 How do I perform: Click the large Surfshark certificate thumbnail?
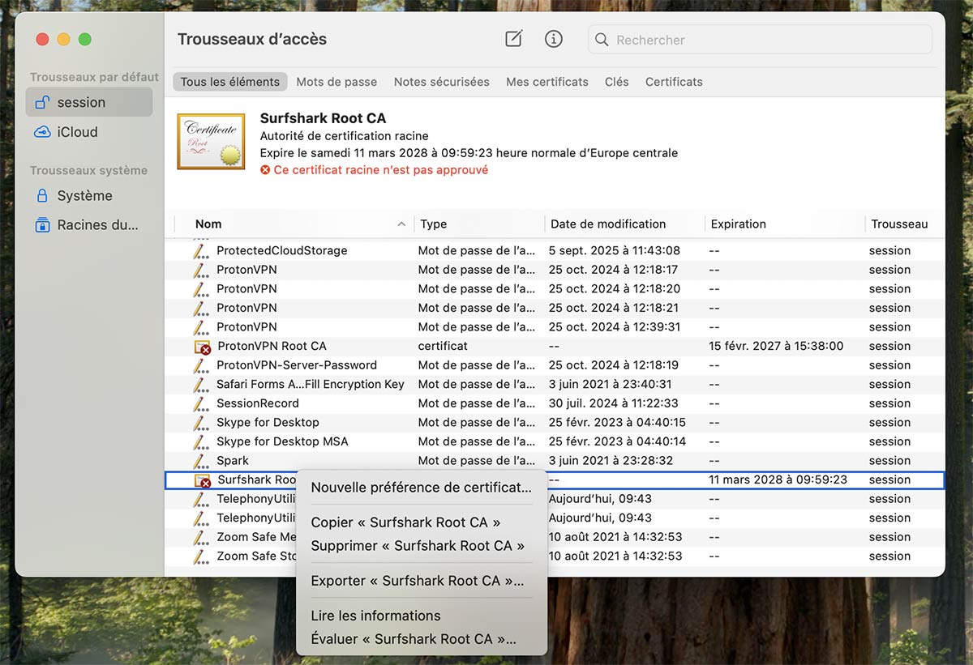click(211, 142)
